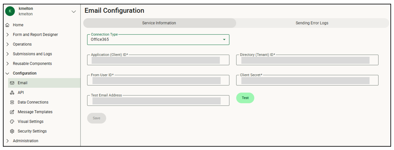This screenshot has height=150, width=394.
Task: Expand Reusable Components chevron
Action: point(7,63)
